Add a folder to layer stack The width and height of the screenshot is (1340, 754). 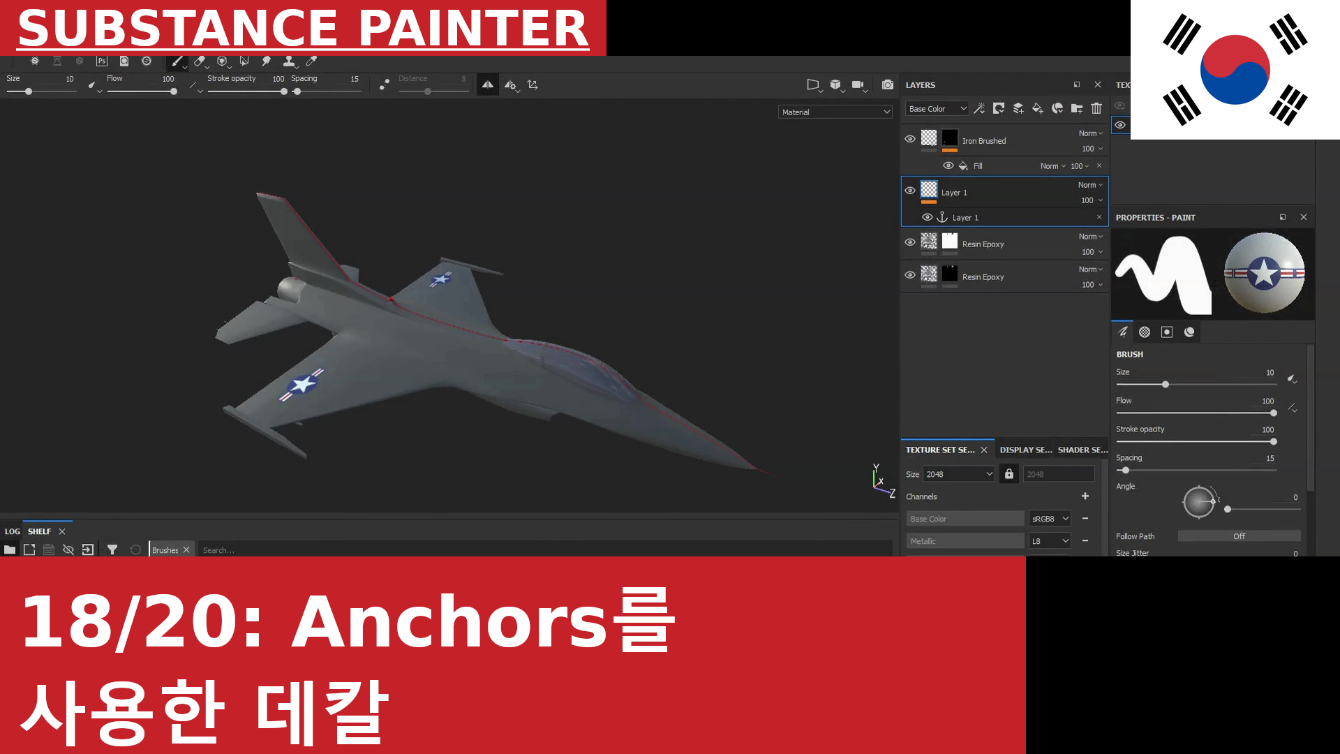click(1077, 108)
